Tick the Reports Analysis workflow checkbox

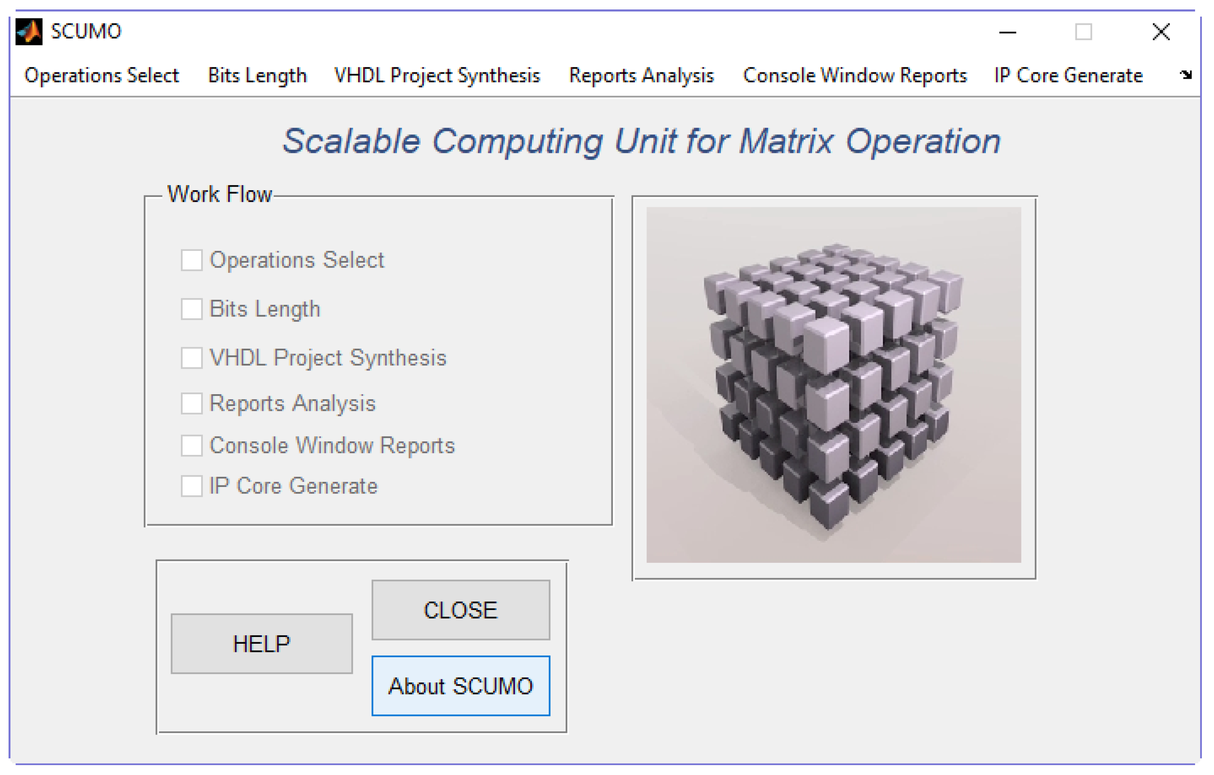tap(192, 403)
